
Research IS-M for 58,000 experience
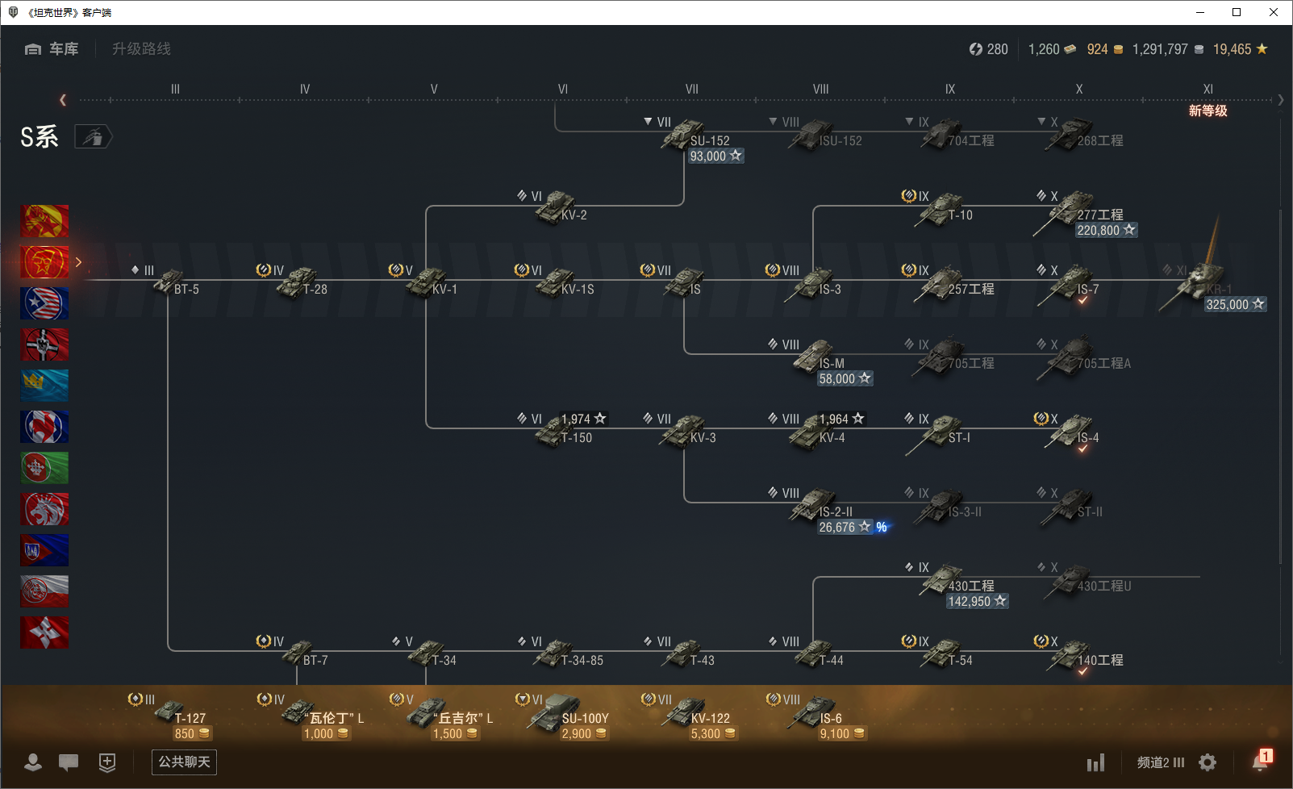click(x=845, y=379)
